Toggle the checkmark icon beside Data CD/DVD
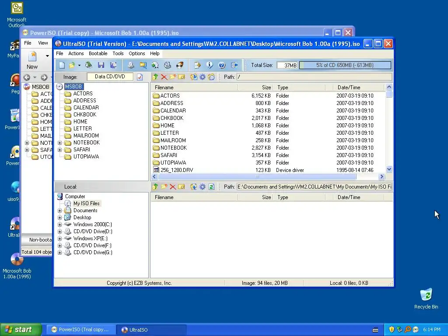This screenshot has width=448, height=336. (x=140, y=77)
